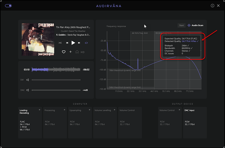225x148 pixels.
Task: Expand the Processing stage arrow
Action: 65,110
